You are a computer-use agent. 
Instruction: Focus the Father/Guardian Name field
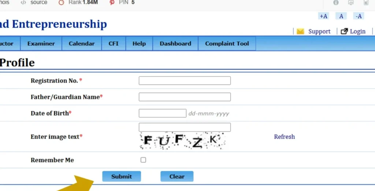click(185, 97)
